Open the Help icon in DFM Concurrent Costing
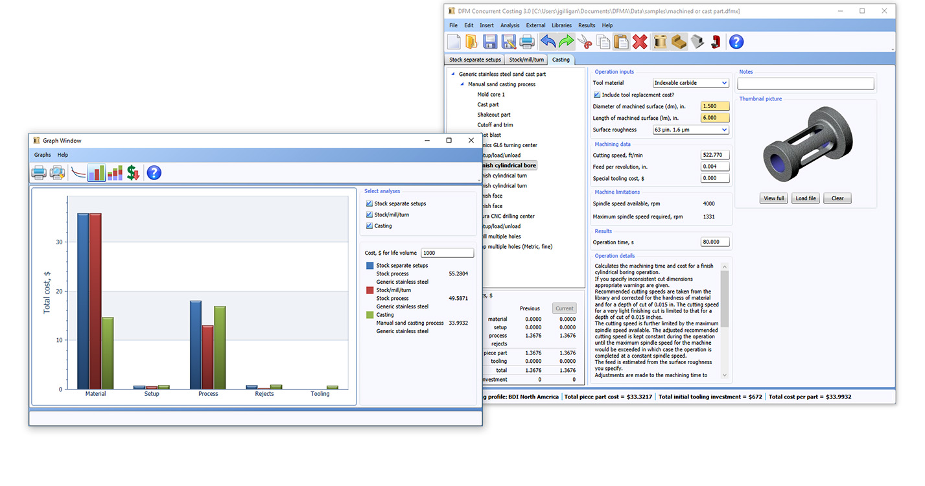This screenshot has width=925, height=486. pos(736,41)
